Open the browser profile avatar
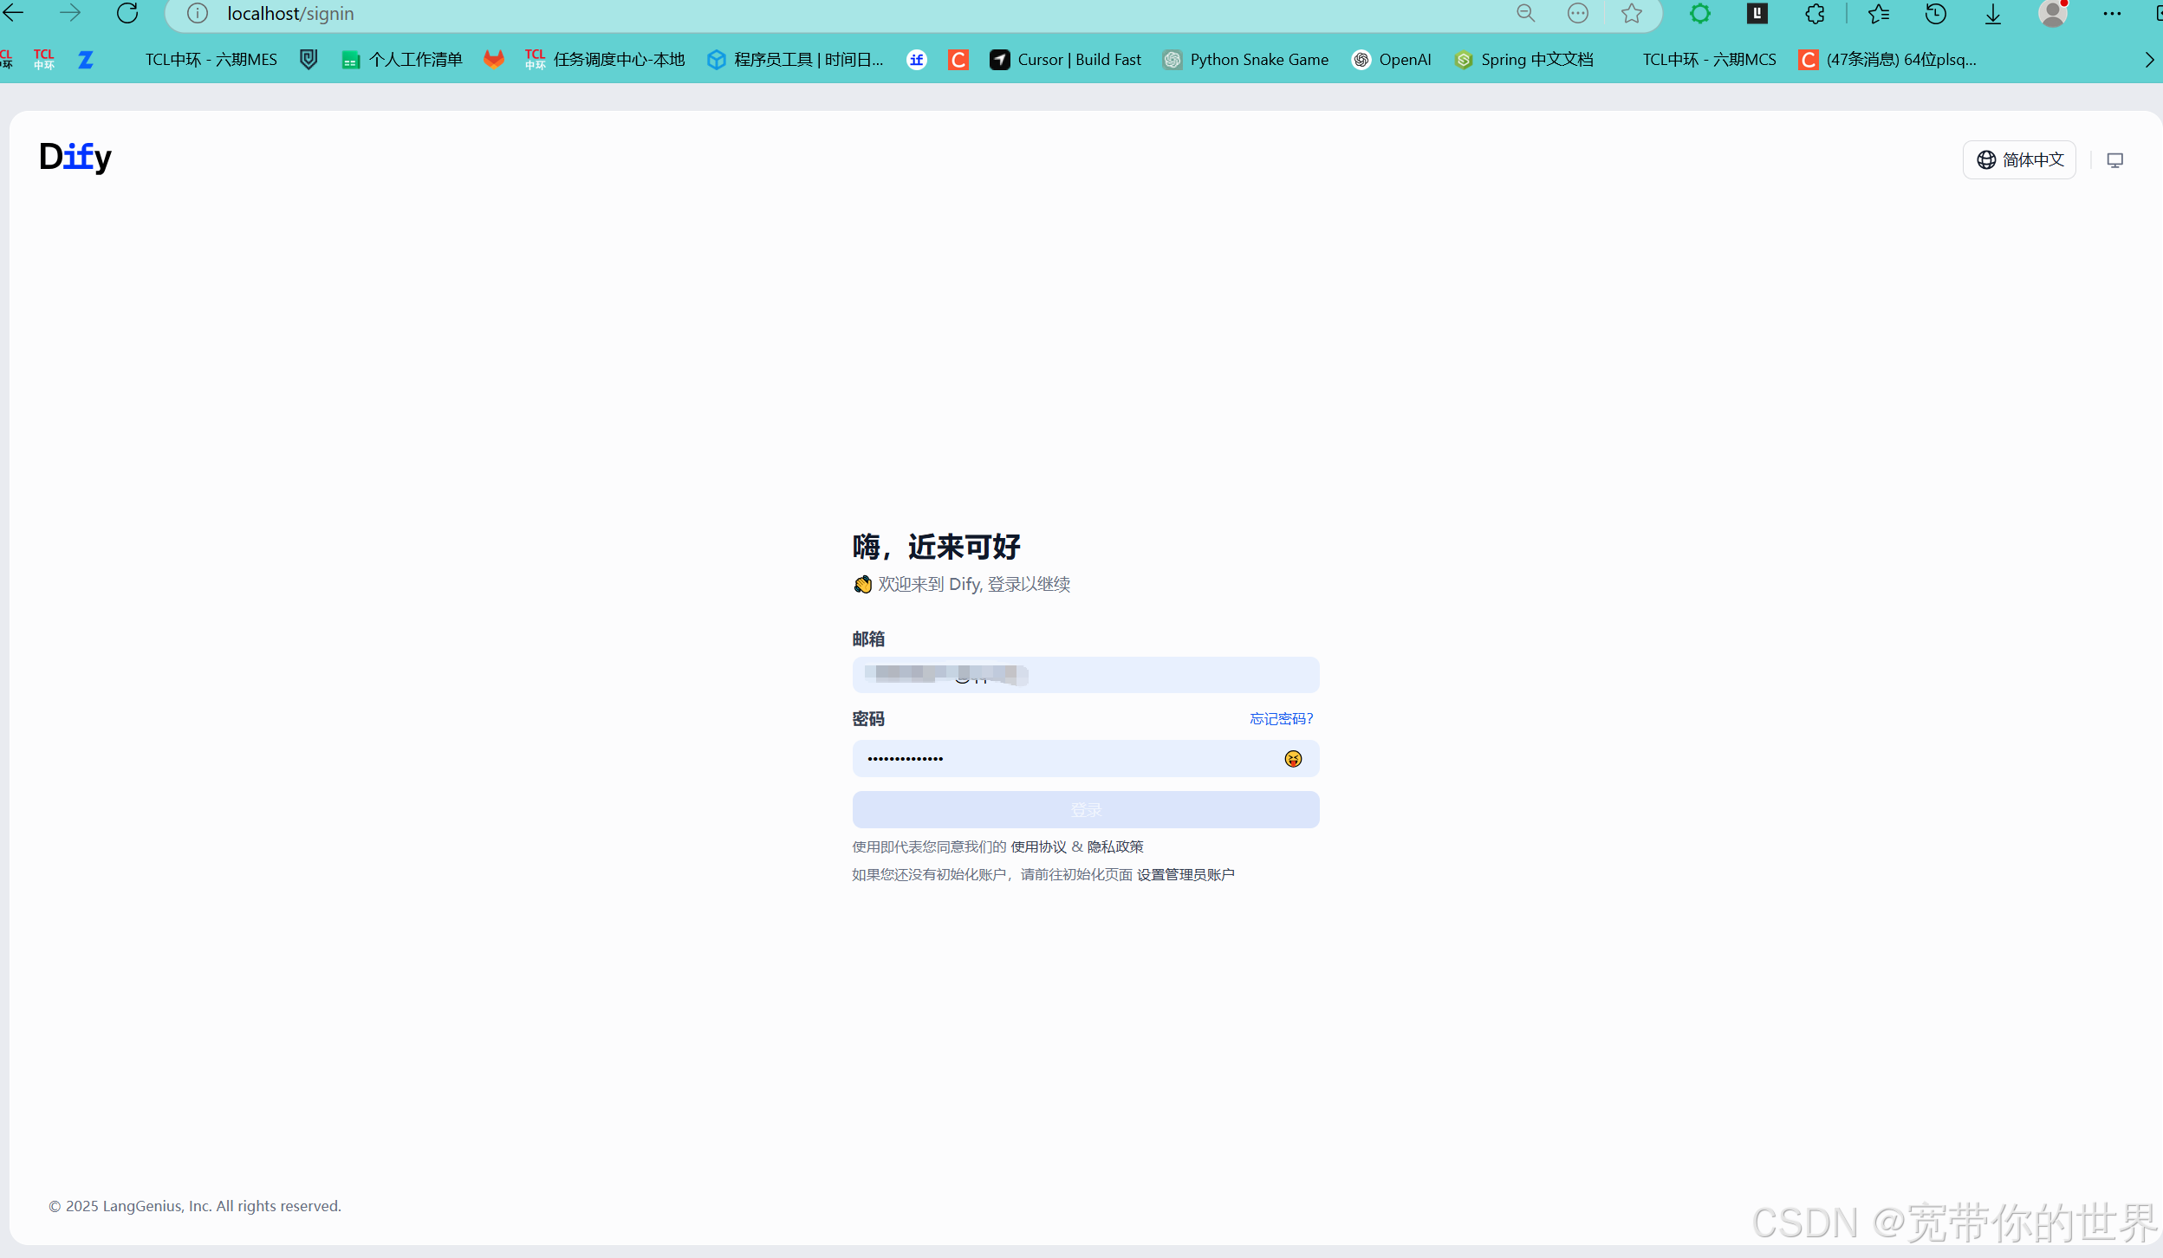Viewport: 2163px width, 1258px height. click(2053, 13)
